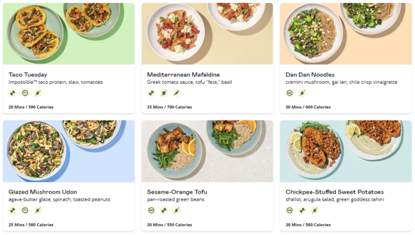Click the first round badge under Dan Dan Noodles
The image size is (415, 235).
pyautogui.click(x=289, y=93)
